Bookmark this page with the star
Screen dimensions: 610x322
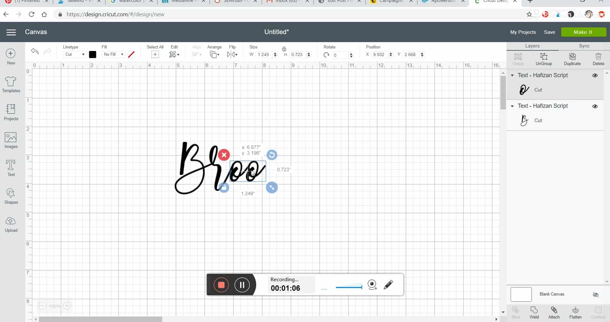click(529, 14)
